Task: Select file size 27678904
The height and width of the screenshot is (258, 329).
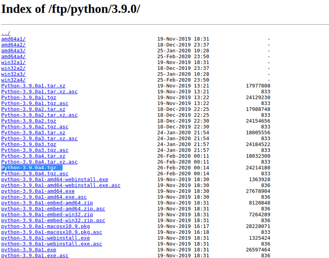Action: pyautogui.click(x=258, y=191)
